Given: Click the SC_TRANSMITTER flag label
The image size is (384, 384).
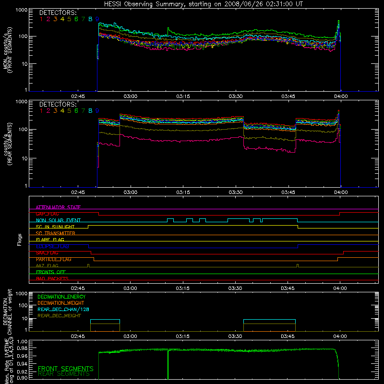Looking at the screenshot, I should (56, 233).
